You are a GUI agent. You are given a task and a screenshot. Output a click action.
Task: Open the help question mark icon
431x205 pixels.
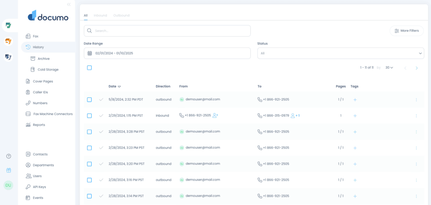point(8,156)
